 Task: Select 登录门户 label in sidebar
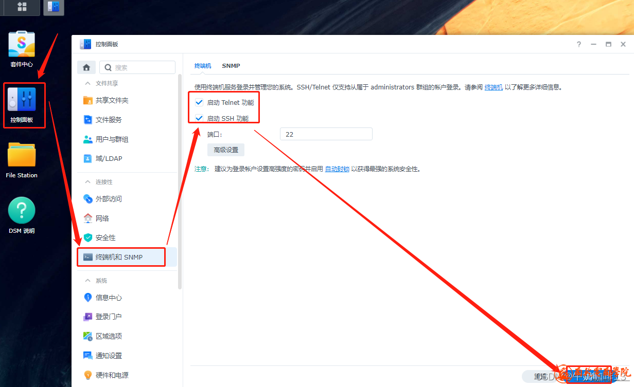pos(109,317)
